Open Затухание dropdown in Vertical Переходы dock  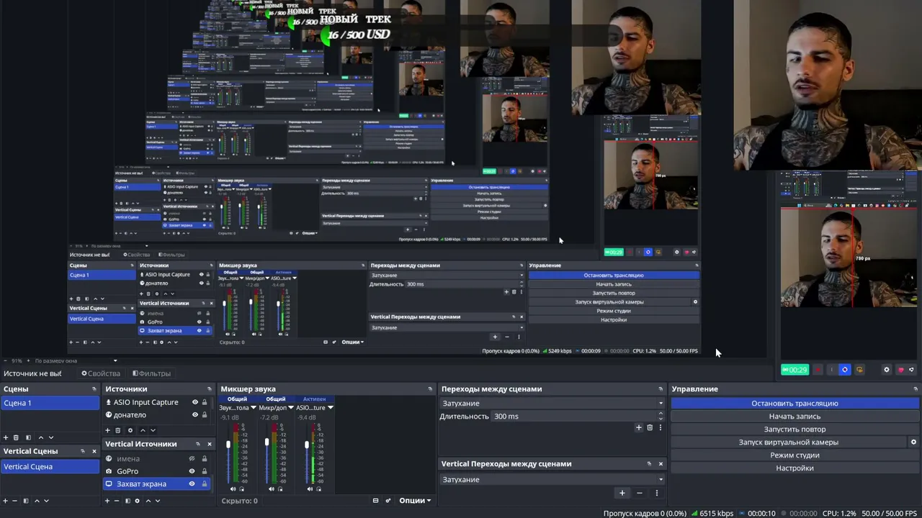(x=552, y=480)
